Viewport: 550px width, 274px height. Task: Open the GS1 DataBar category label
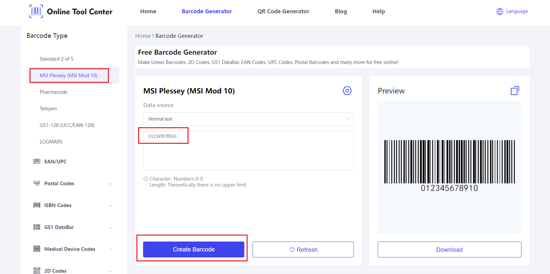[x=59, y=227]
